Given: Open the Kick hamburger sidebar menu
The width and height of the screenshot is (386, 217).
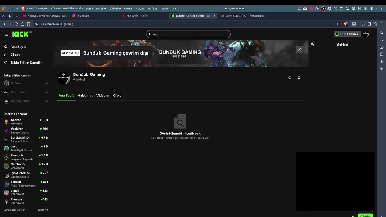Looking at the screenshot, I should [6, 34].
